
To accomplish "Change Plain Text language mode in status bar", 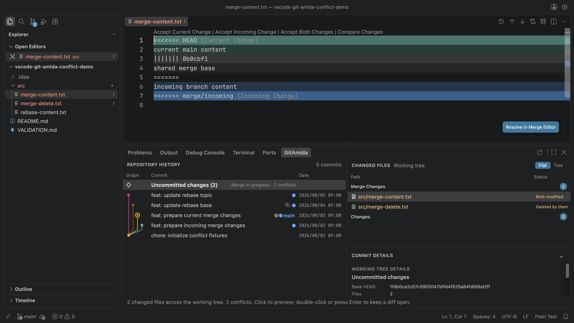I will [x=546, y=317].
